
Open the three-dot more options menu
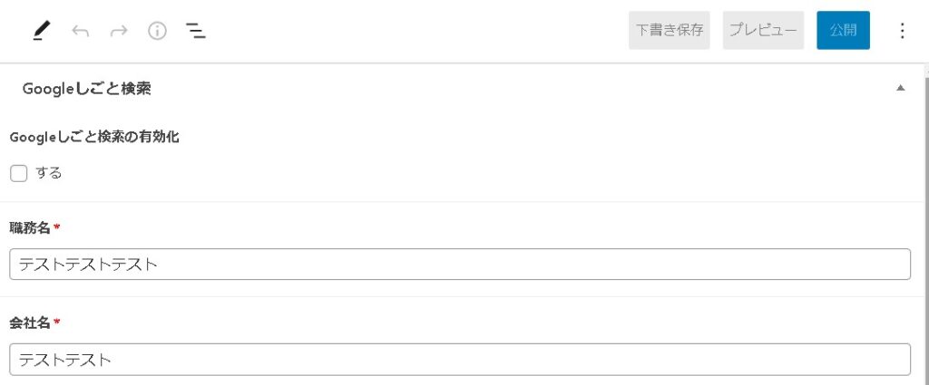(x=902, y=31)
